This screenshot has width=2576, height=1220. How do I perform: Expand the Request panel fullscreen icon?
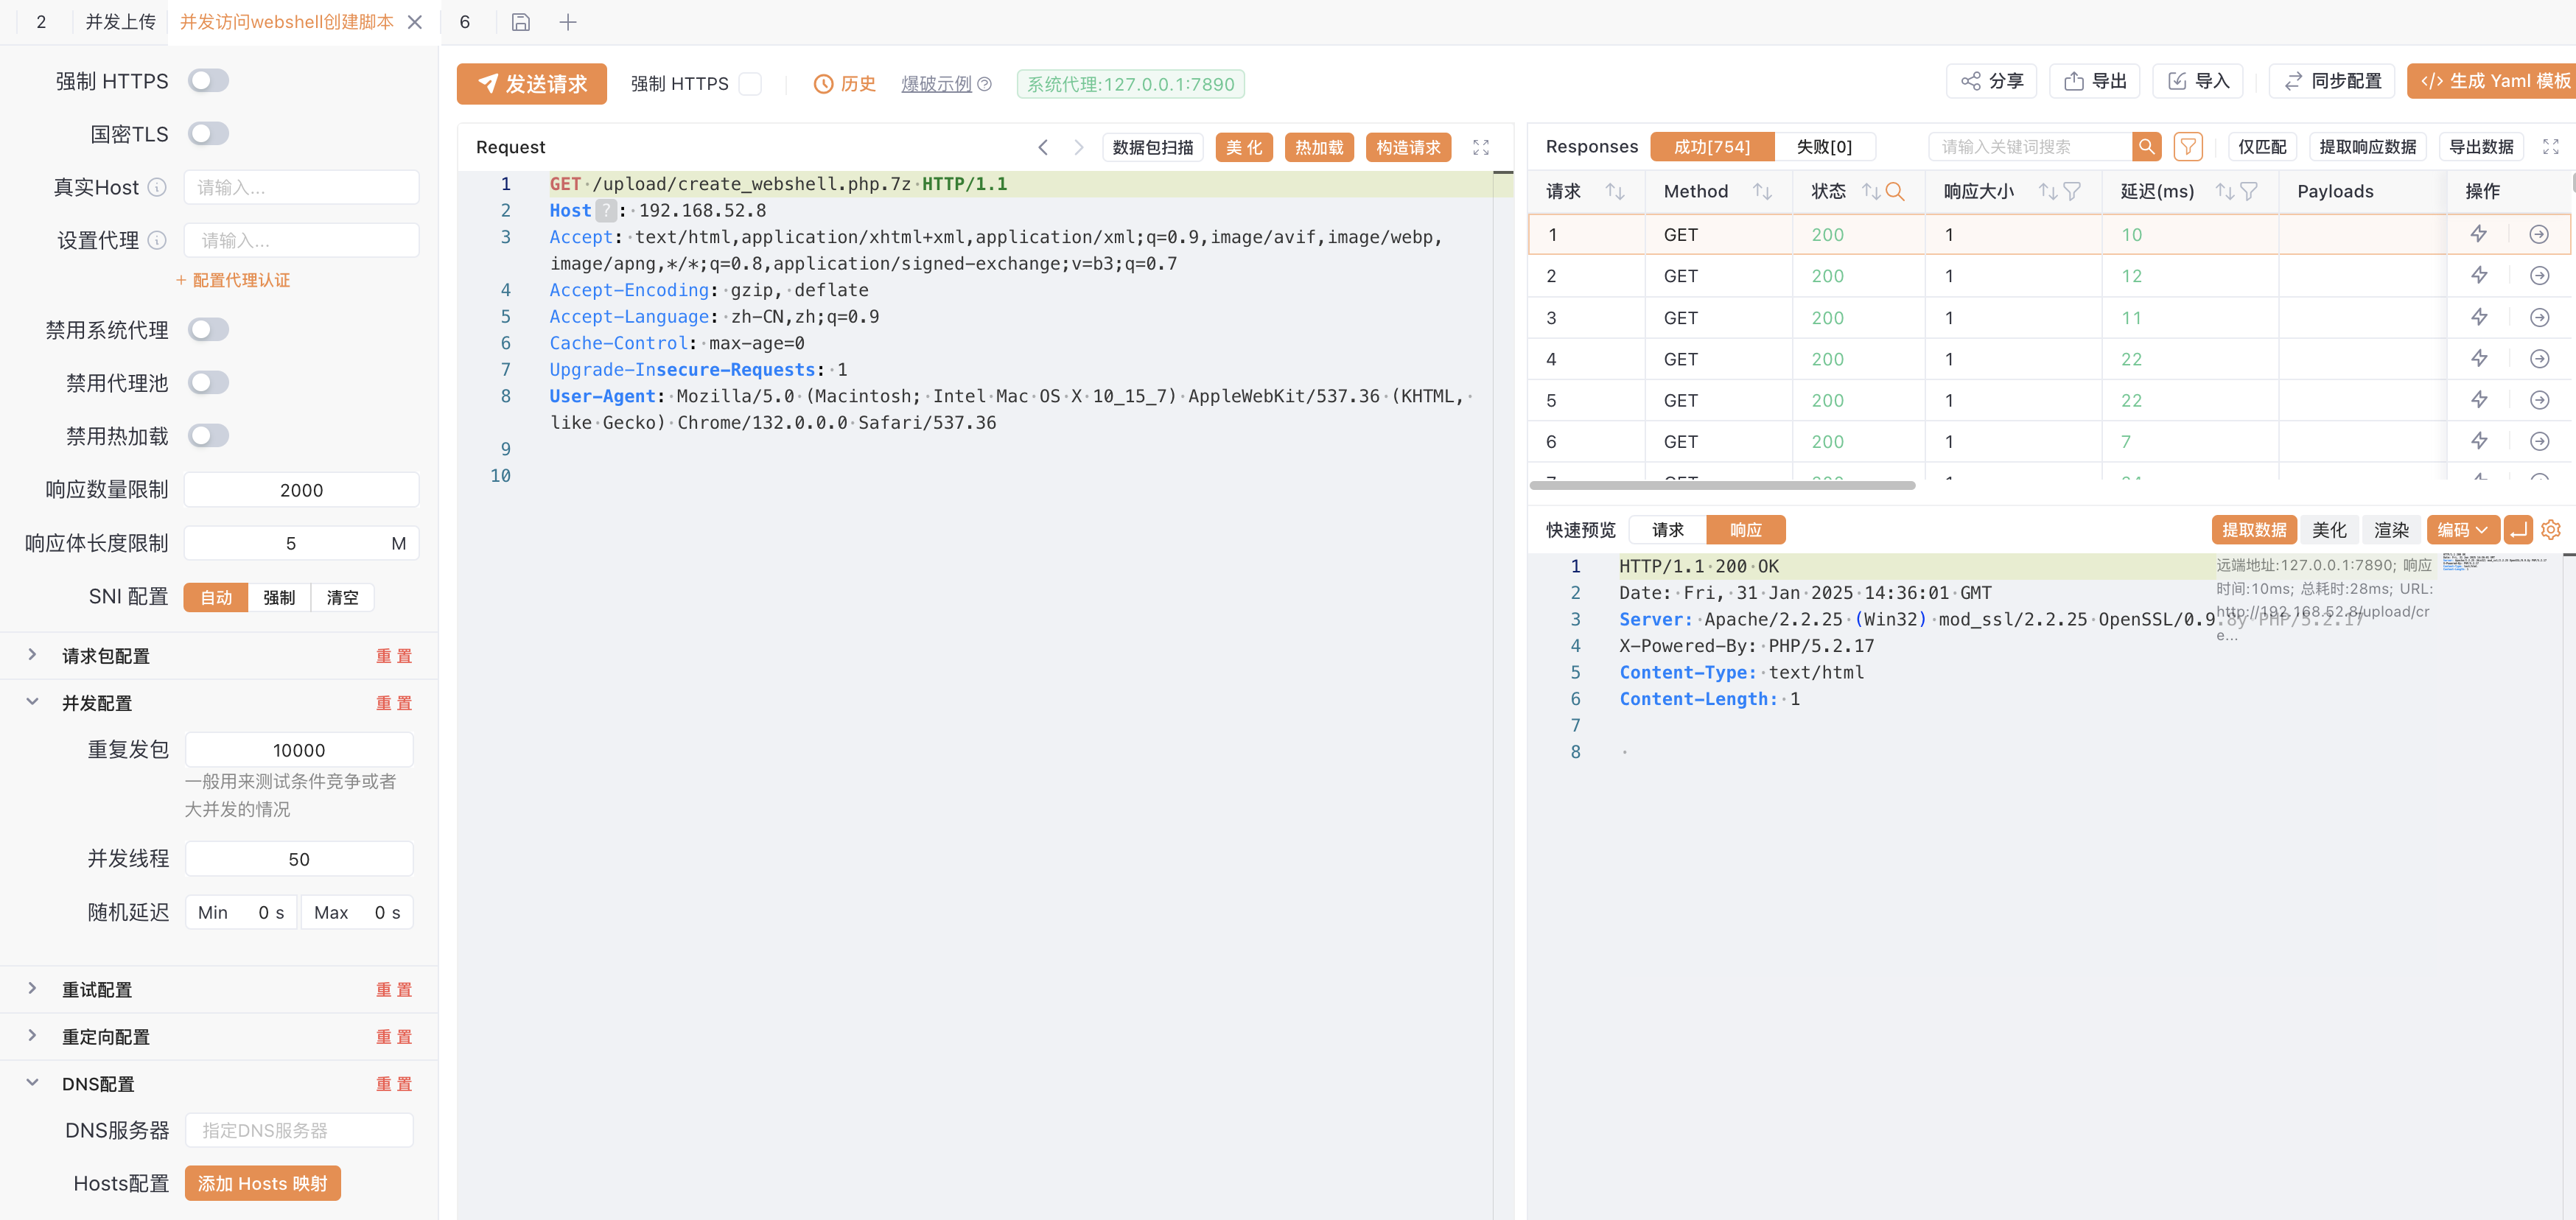[x=1480, y=147]
